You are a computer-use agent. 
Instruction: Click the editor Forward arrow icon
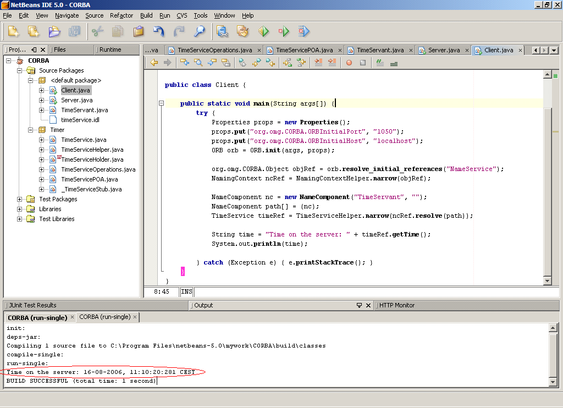(167, 63)
